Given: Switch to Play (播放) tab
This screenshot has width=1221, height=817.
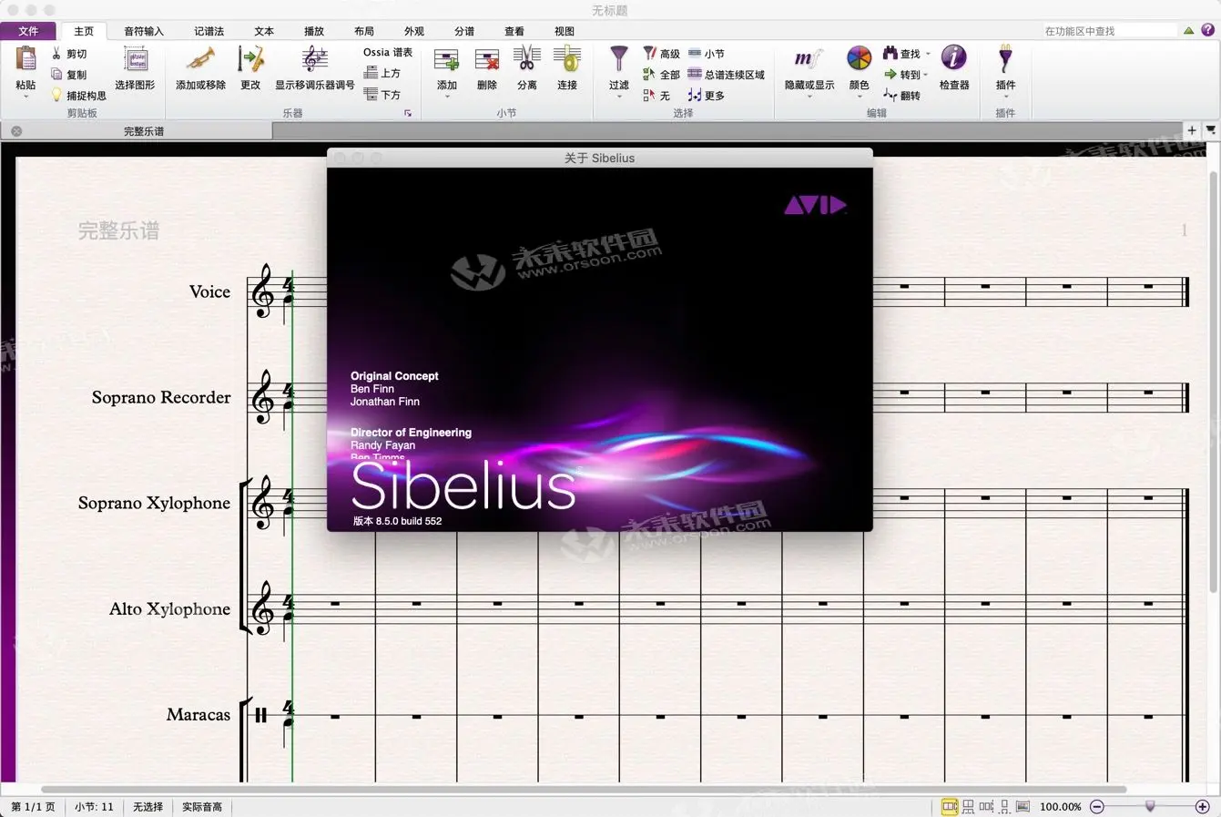Looking at the screenshot, I should pos(314,31).
